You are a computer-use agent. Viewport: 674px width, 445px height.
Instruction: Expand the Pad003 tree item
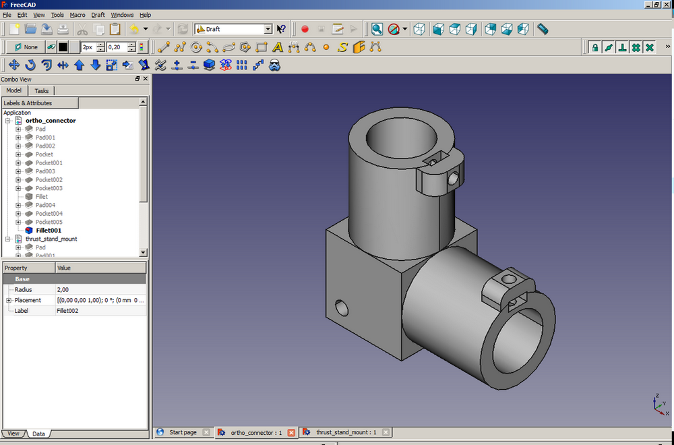coord(19,171)
